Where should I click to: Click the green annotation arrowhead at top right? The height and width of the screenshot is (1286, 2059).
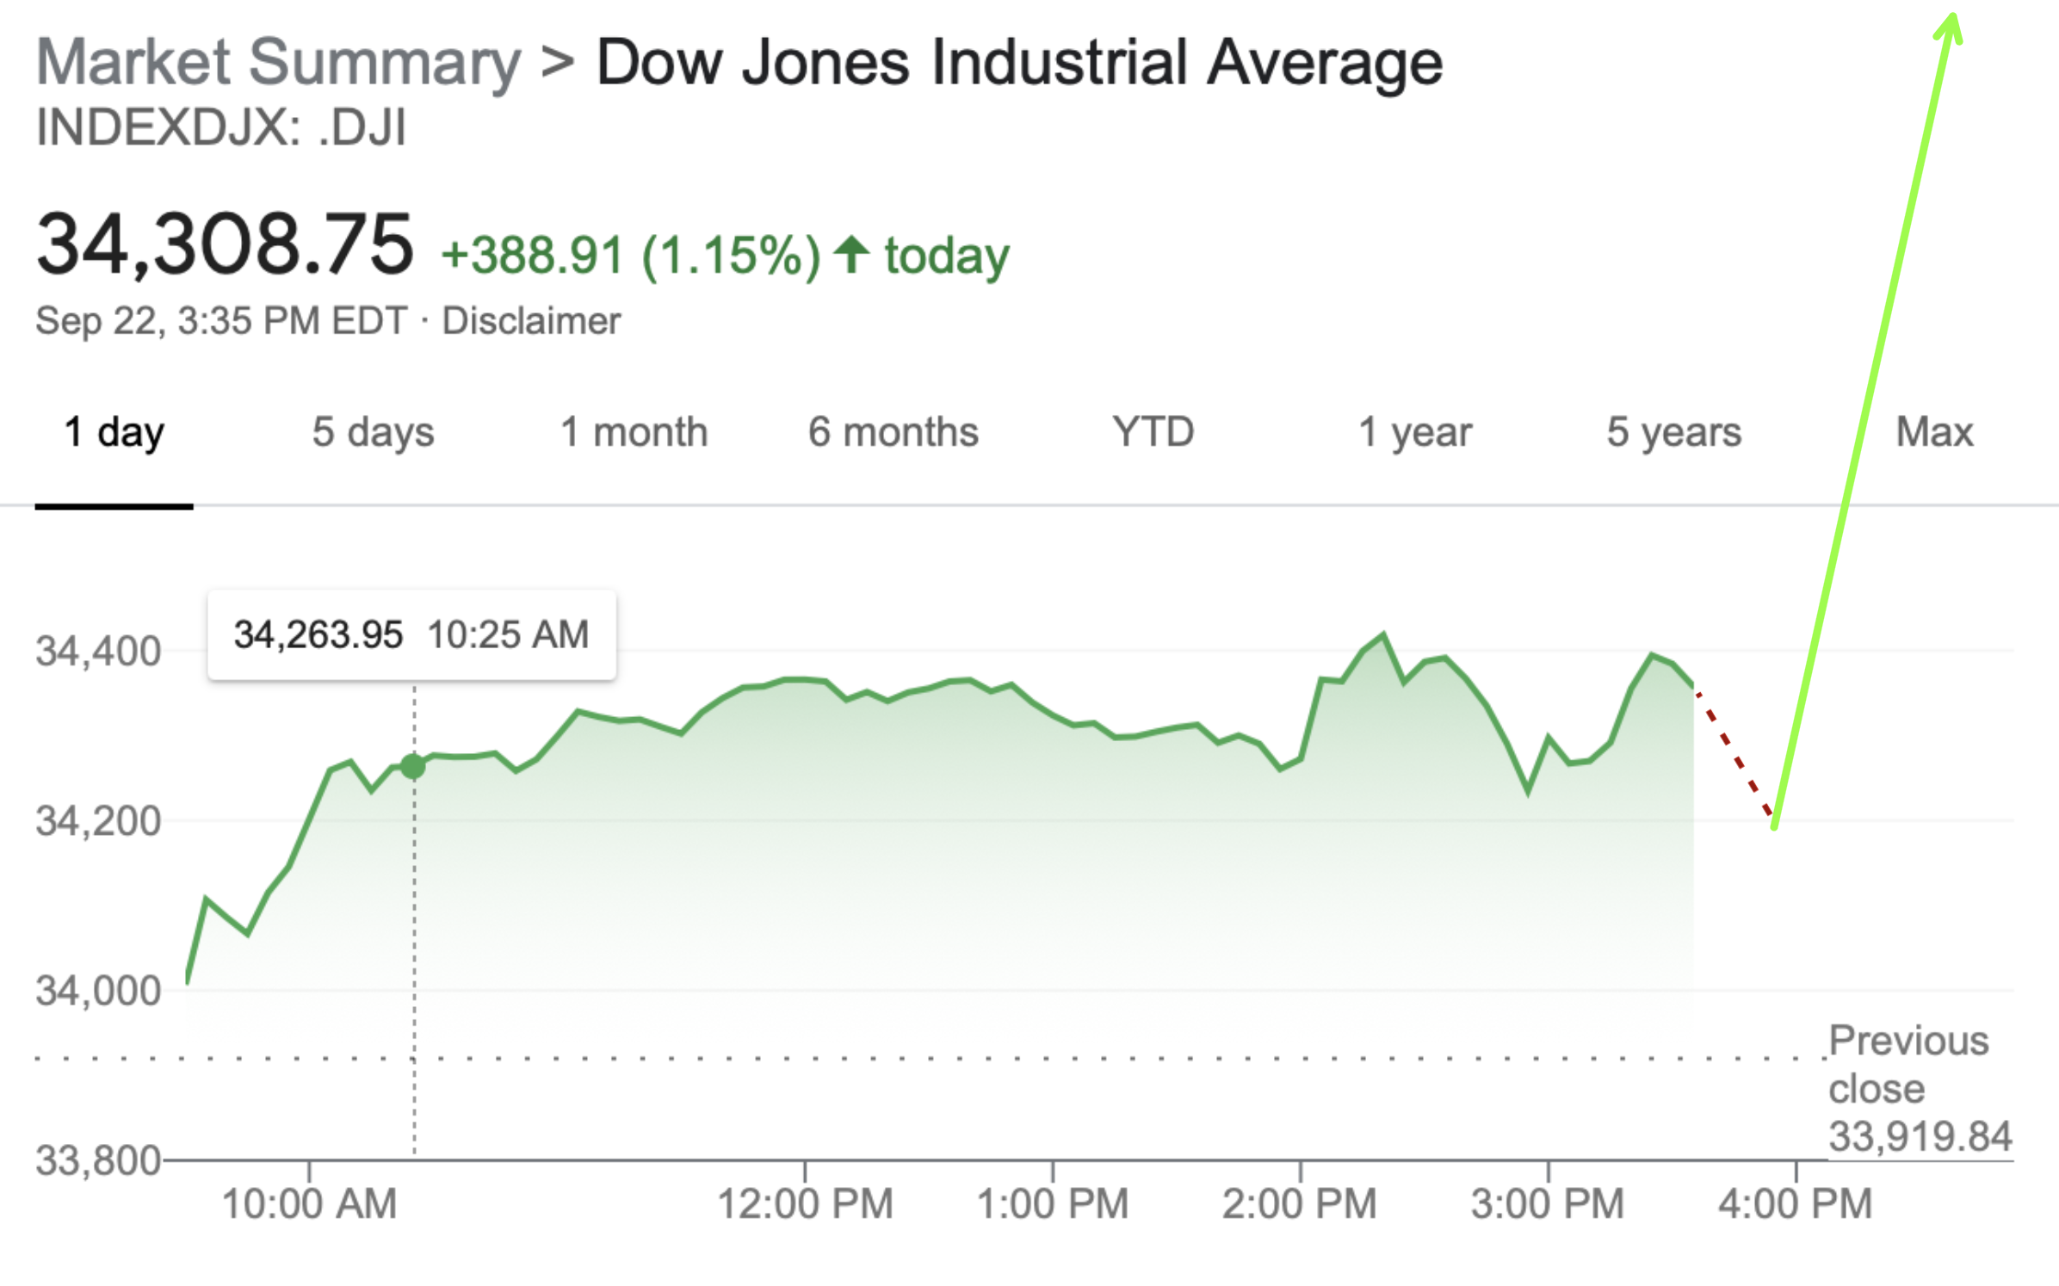pyautogui.click(x=1951, y=26)
